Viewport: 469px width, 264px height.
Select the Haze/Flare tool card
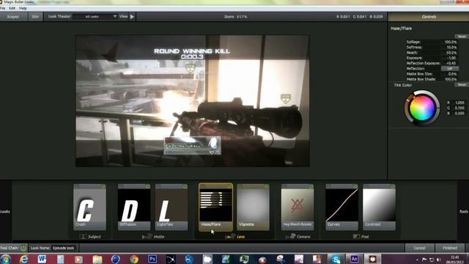click(215, 207)
